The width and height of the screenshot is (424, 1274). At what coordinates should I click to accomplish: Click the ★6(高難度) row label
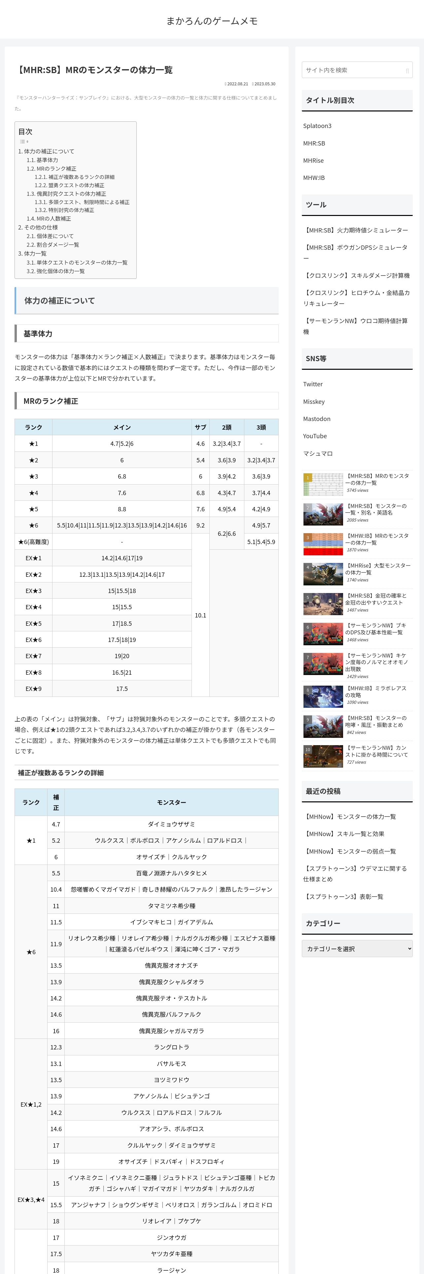pyautogui.click(x=34, y=541)
